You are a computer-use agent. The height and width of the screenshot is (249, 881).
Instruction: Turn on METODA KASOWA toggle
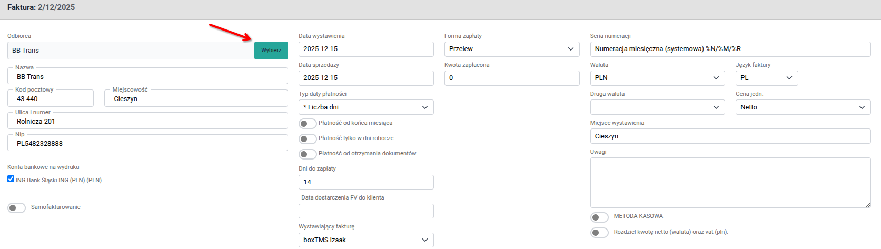pos(599,217)
